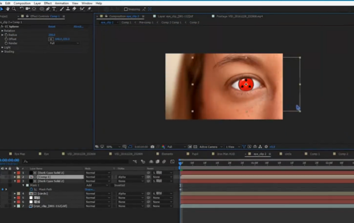Click the About link for CC Sphere

[78, 26]
